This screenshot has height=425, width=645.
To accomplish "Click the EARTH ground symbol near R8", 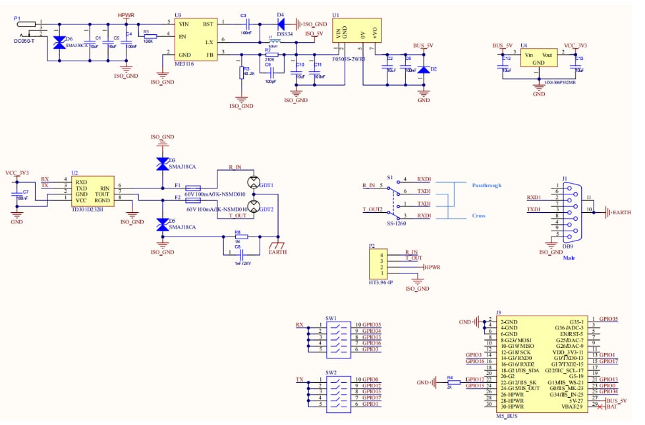I will pyautogui.click(x=278, y=246).
